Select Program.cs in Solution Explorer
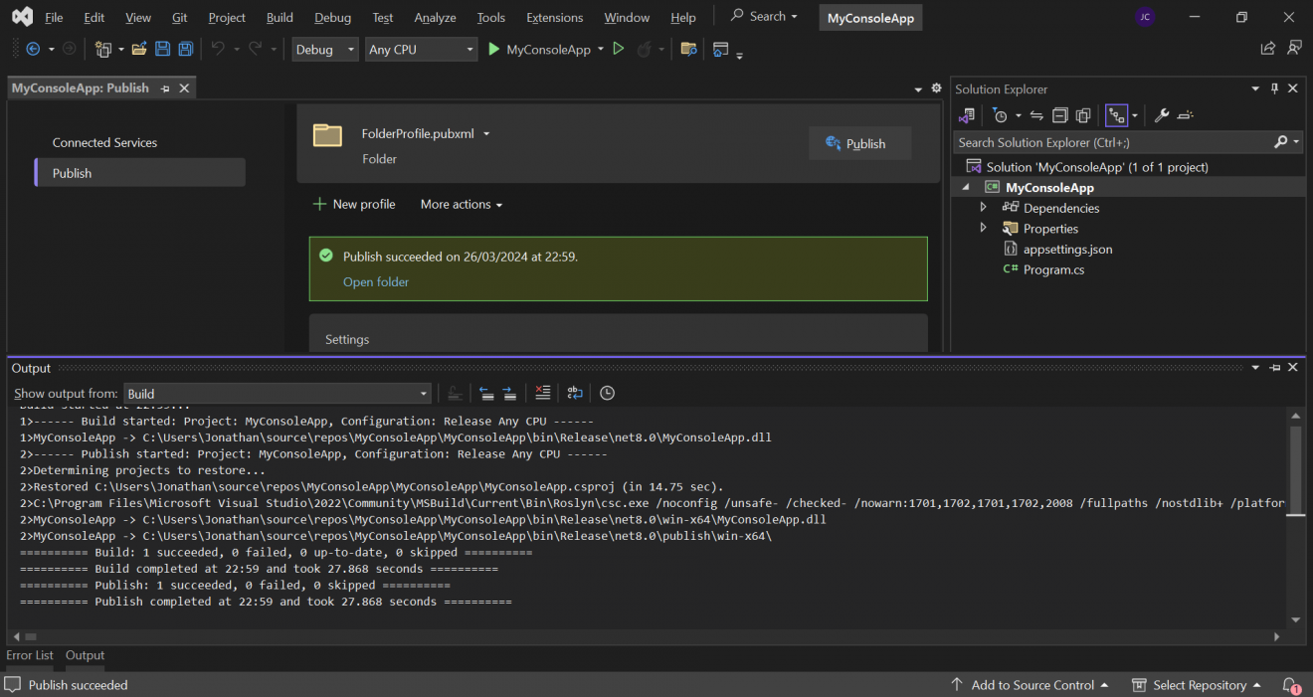1313x697 pixels. tap(1052, 268)
